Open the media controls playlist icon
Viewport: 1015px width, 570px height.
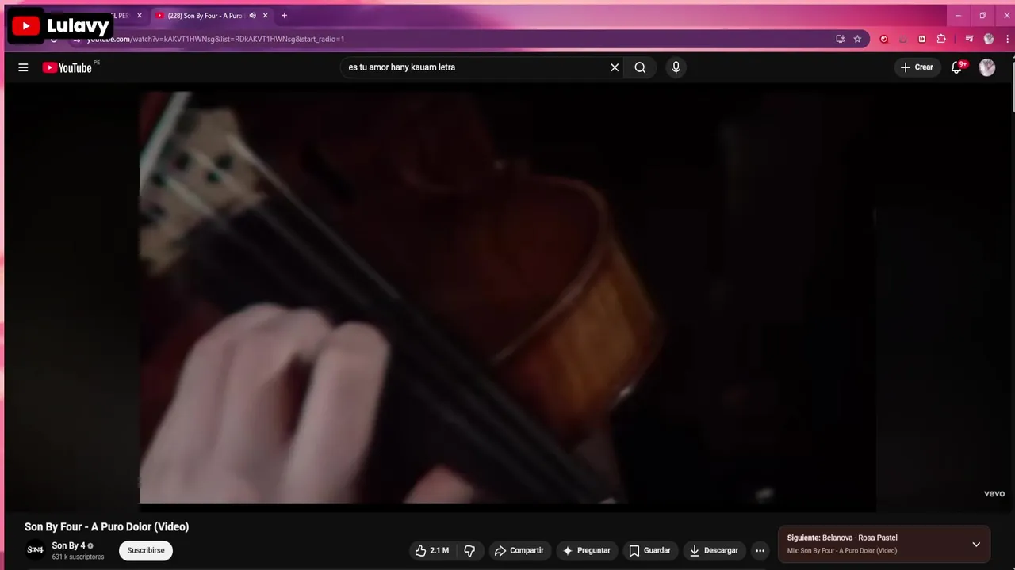coord(969,39)
